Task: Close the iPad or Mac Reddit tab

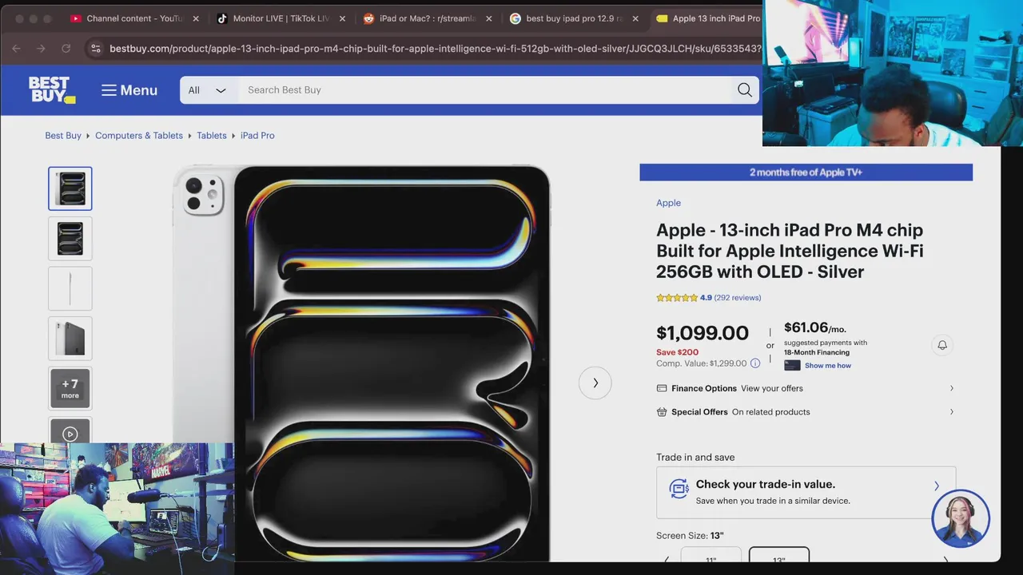Action: coord(489,18)
